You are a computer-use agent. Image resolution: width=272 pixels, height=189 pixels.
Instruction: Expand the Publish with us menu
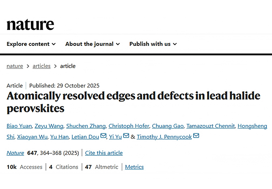point(153,44)
